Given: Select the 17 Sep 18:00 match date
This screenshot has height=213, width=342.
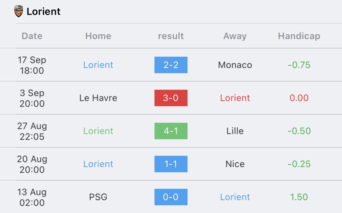Looking at the screenshot, I should click(32, 65).
